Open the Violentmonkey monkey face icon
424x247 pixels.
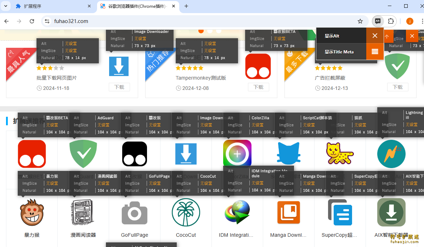(32, 212)
